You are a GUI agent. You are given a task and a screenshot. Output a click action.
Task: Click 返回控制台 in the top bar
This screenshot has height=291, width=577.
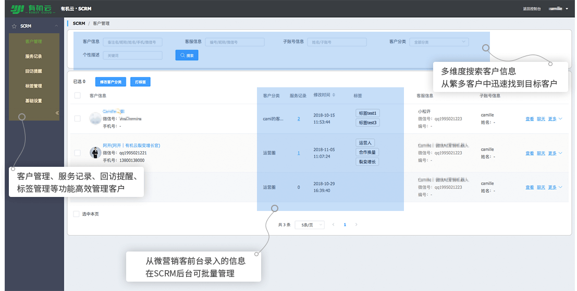[532, 9]
